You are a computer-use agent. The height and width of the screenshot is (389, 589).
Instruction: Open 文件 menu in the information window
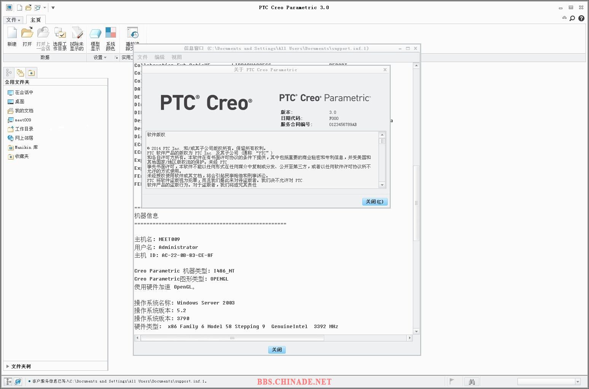coord(142,57)
